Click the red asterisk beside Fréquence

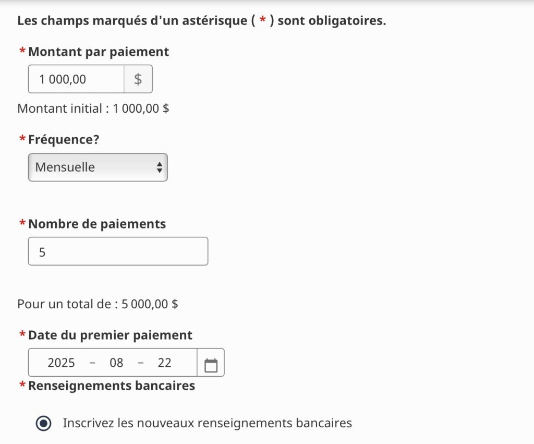[x=22, y=140]
